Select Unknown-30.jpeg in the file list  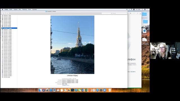[x=8, y=56]
